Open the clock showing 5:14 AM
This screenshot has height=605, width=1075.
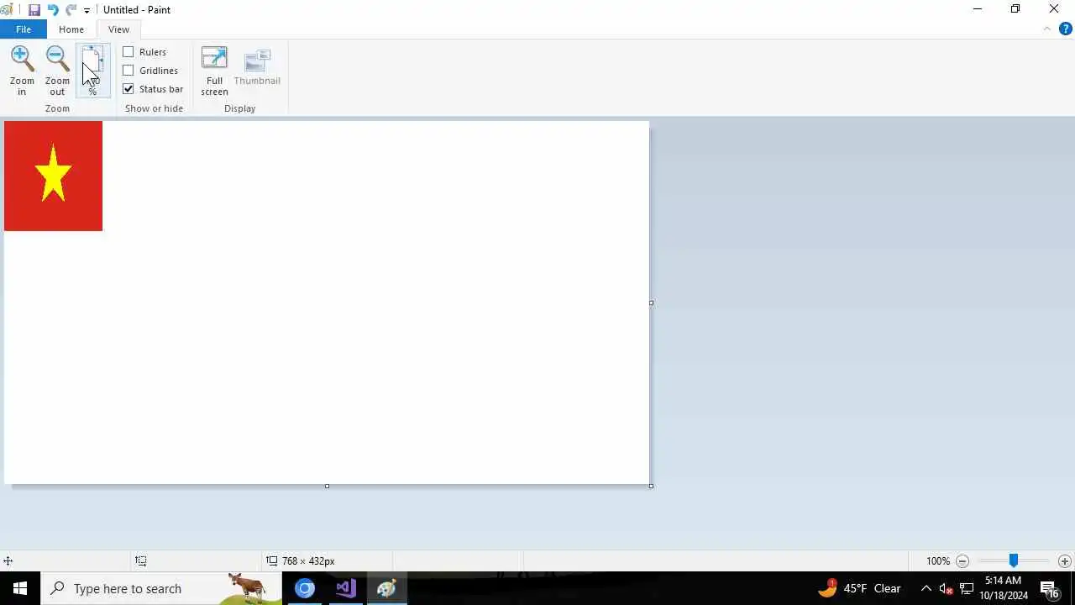coord(1004,588)
